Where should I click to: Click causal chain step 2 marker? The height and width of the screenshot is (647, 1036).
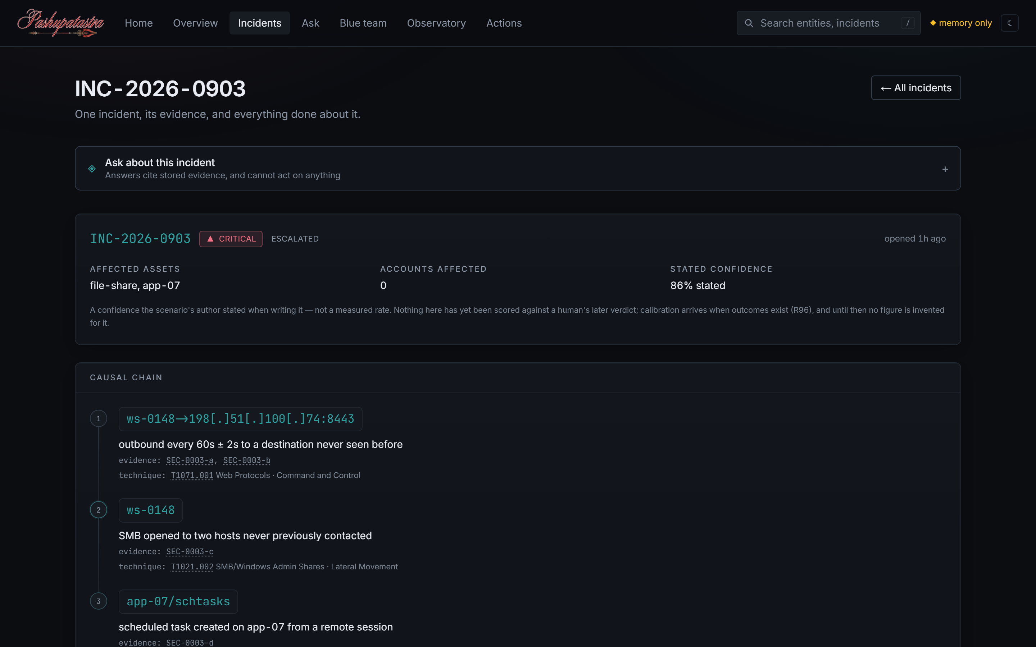coord(99,510)
